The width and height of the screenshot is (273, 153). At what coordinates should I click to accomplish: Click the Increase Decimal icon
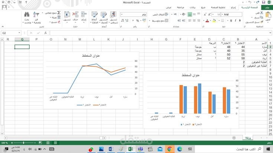(127, 21)
